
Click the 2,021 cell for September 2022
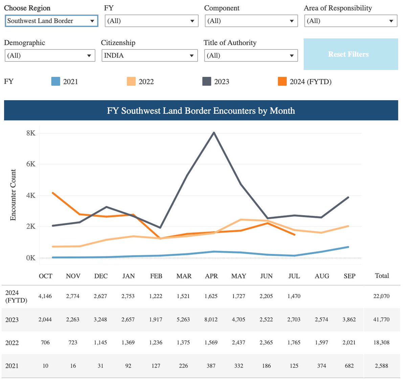coord(349,342)
